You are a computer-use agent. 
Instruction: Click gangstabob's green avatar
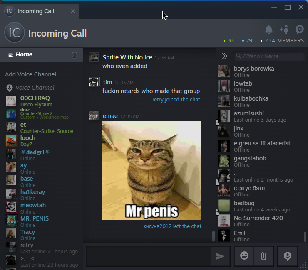coord(224,161)
